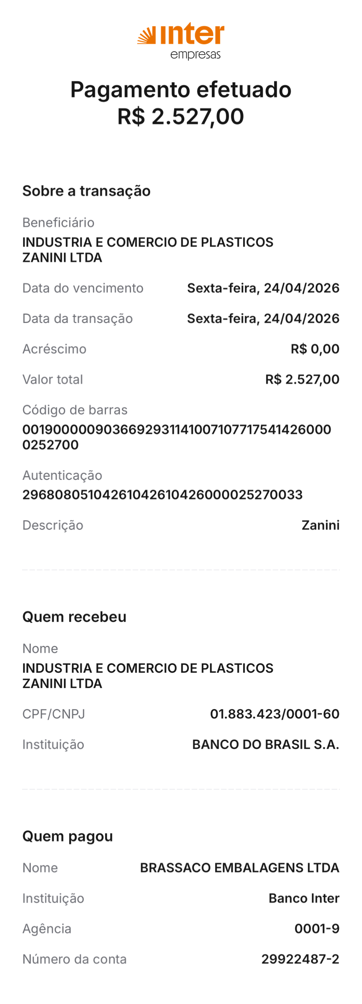Viewport: 362px width, 1004px height.
Task: Select the Código de barras number
Action: 176,437
